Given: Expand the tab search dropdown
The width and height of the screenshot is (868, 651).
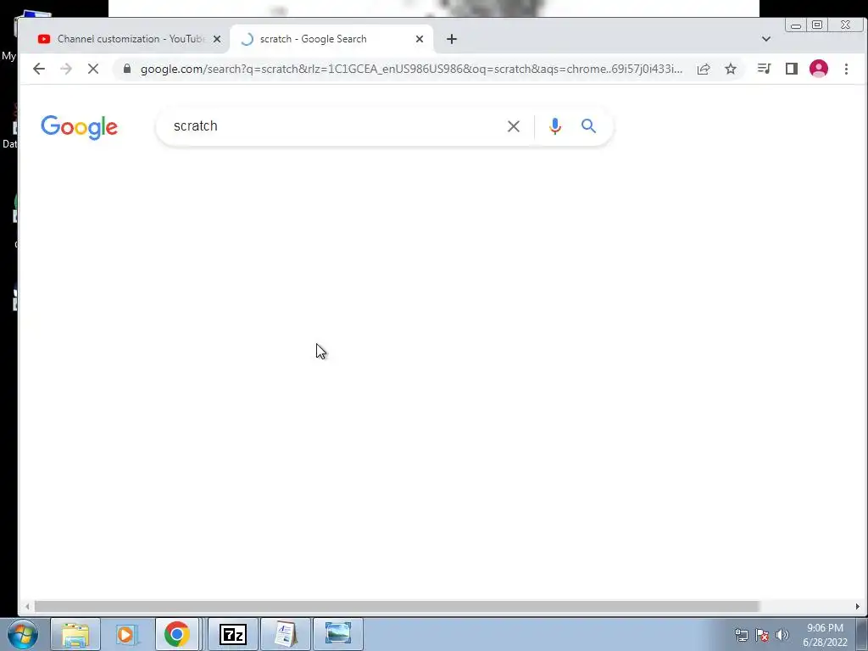Looking at the screenshot, I should [766, 39].
